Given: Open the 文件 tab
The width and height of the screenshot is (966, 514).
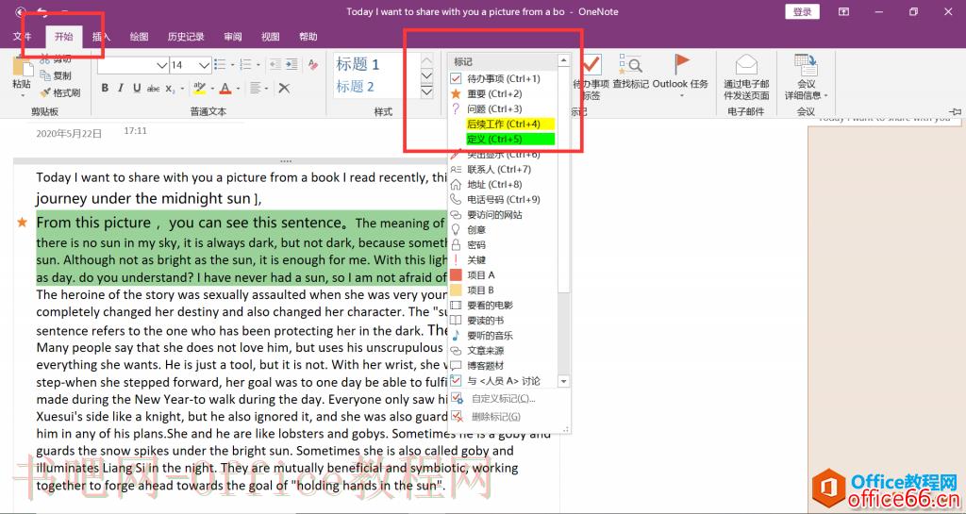Looking at the screenshot, I should click(23, 37).
